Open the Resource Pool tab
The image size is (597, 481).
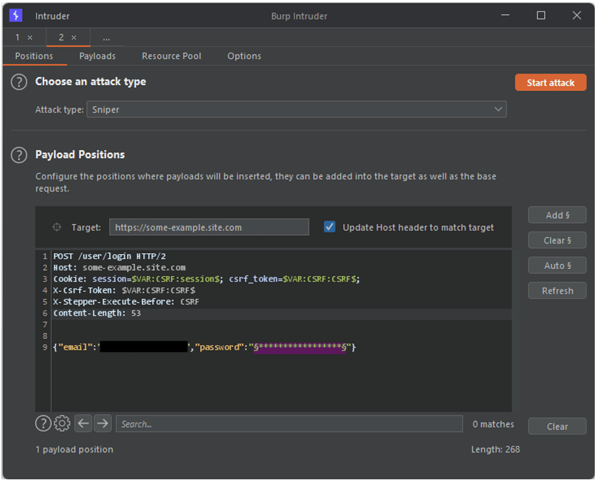(171, 56)
